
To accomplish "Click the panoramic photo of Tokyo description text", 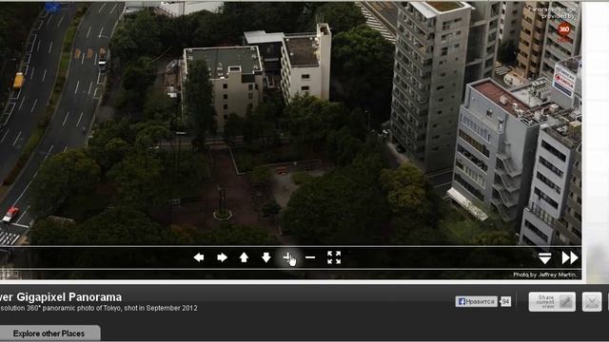I will tap(99, 308).
